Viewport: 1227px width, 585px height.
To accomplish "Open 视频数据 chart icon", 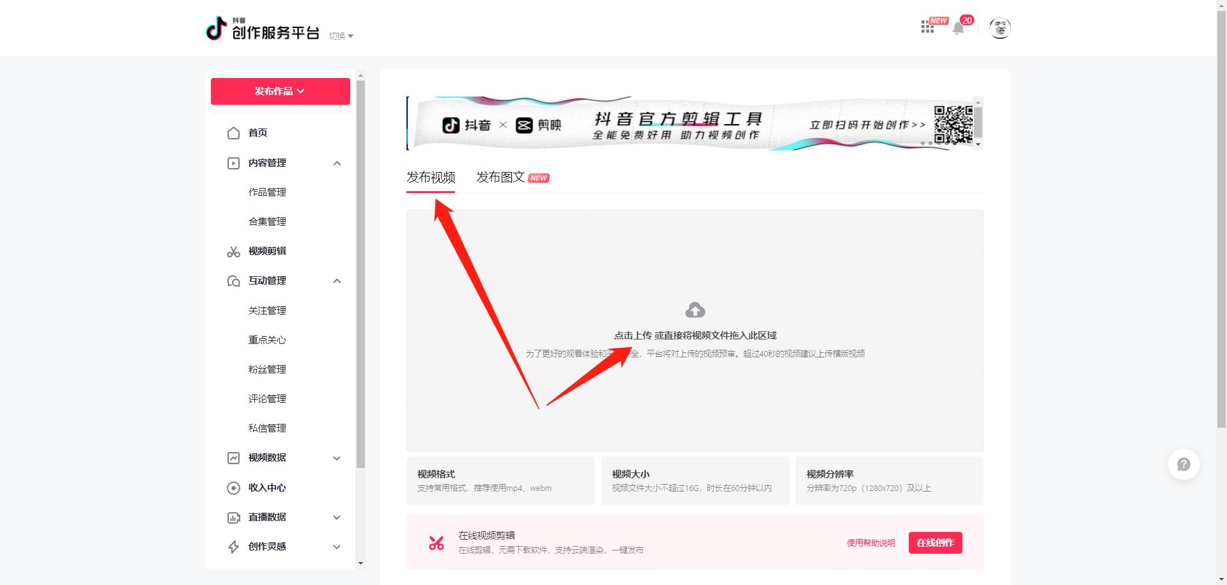I will (x=234, y=458).
